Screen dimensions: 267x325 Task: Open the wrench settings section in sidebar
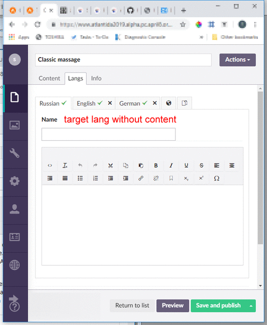tap(15, 153)
